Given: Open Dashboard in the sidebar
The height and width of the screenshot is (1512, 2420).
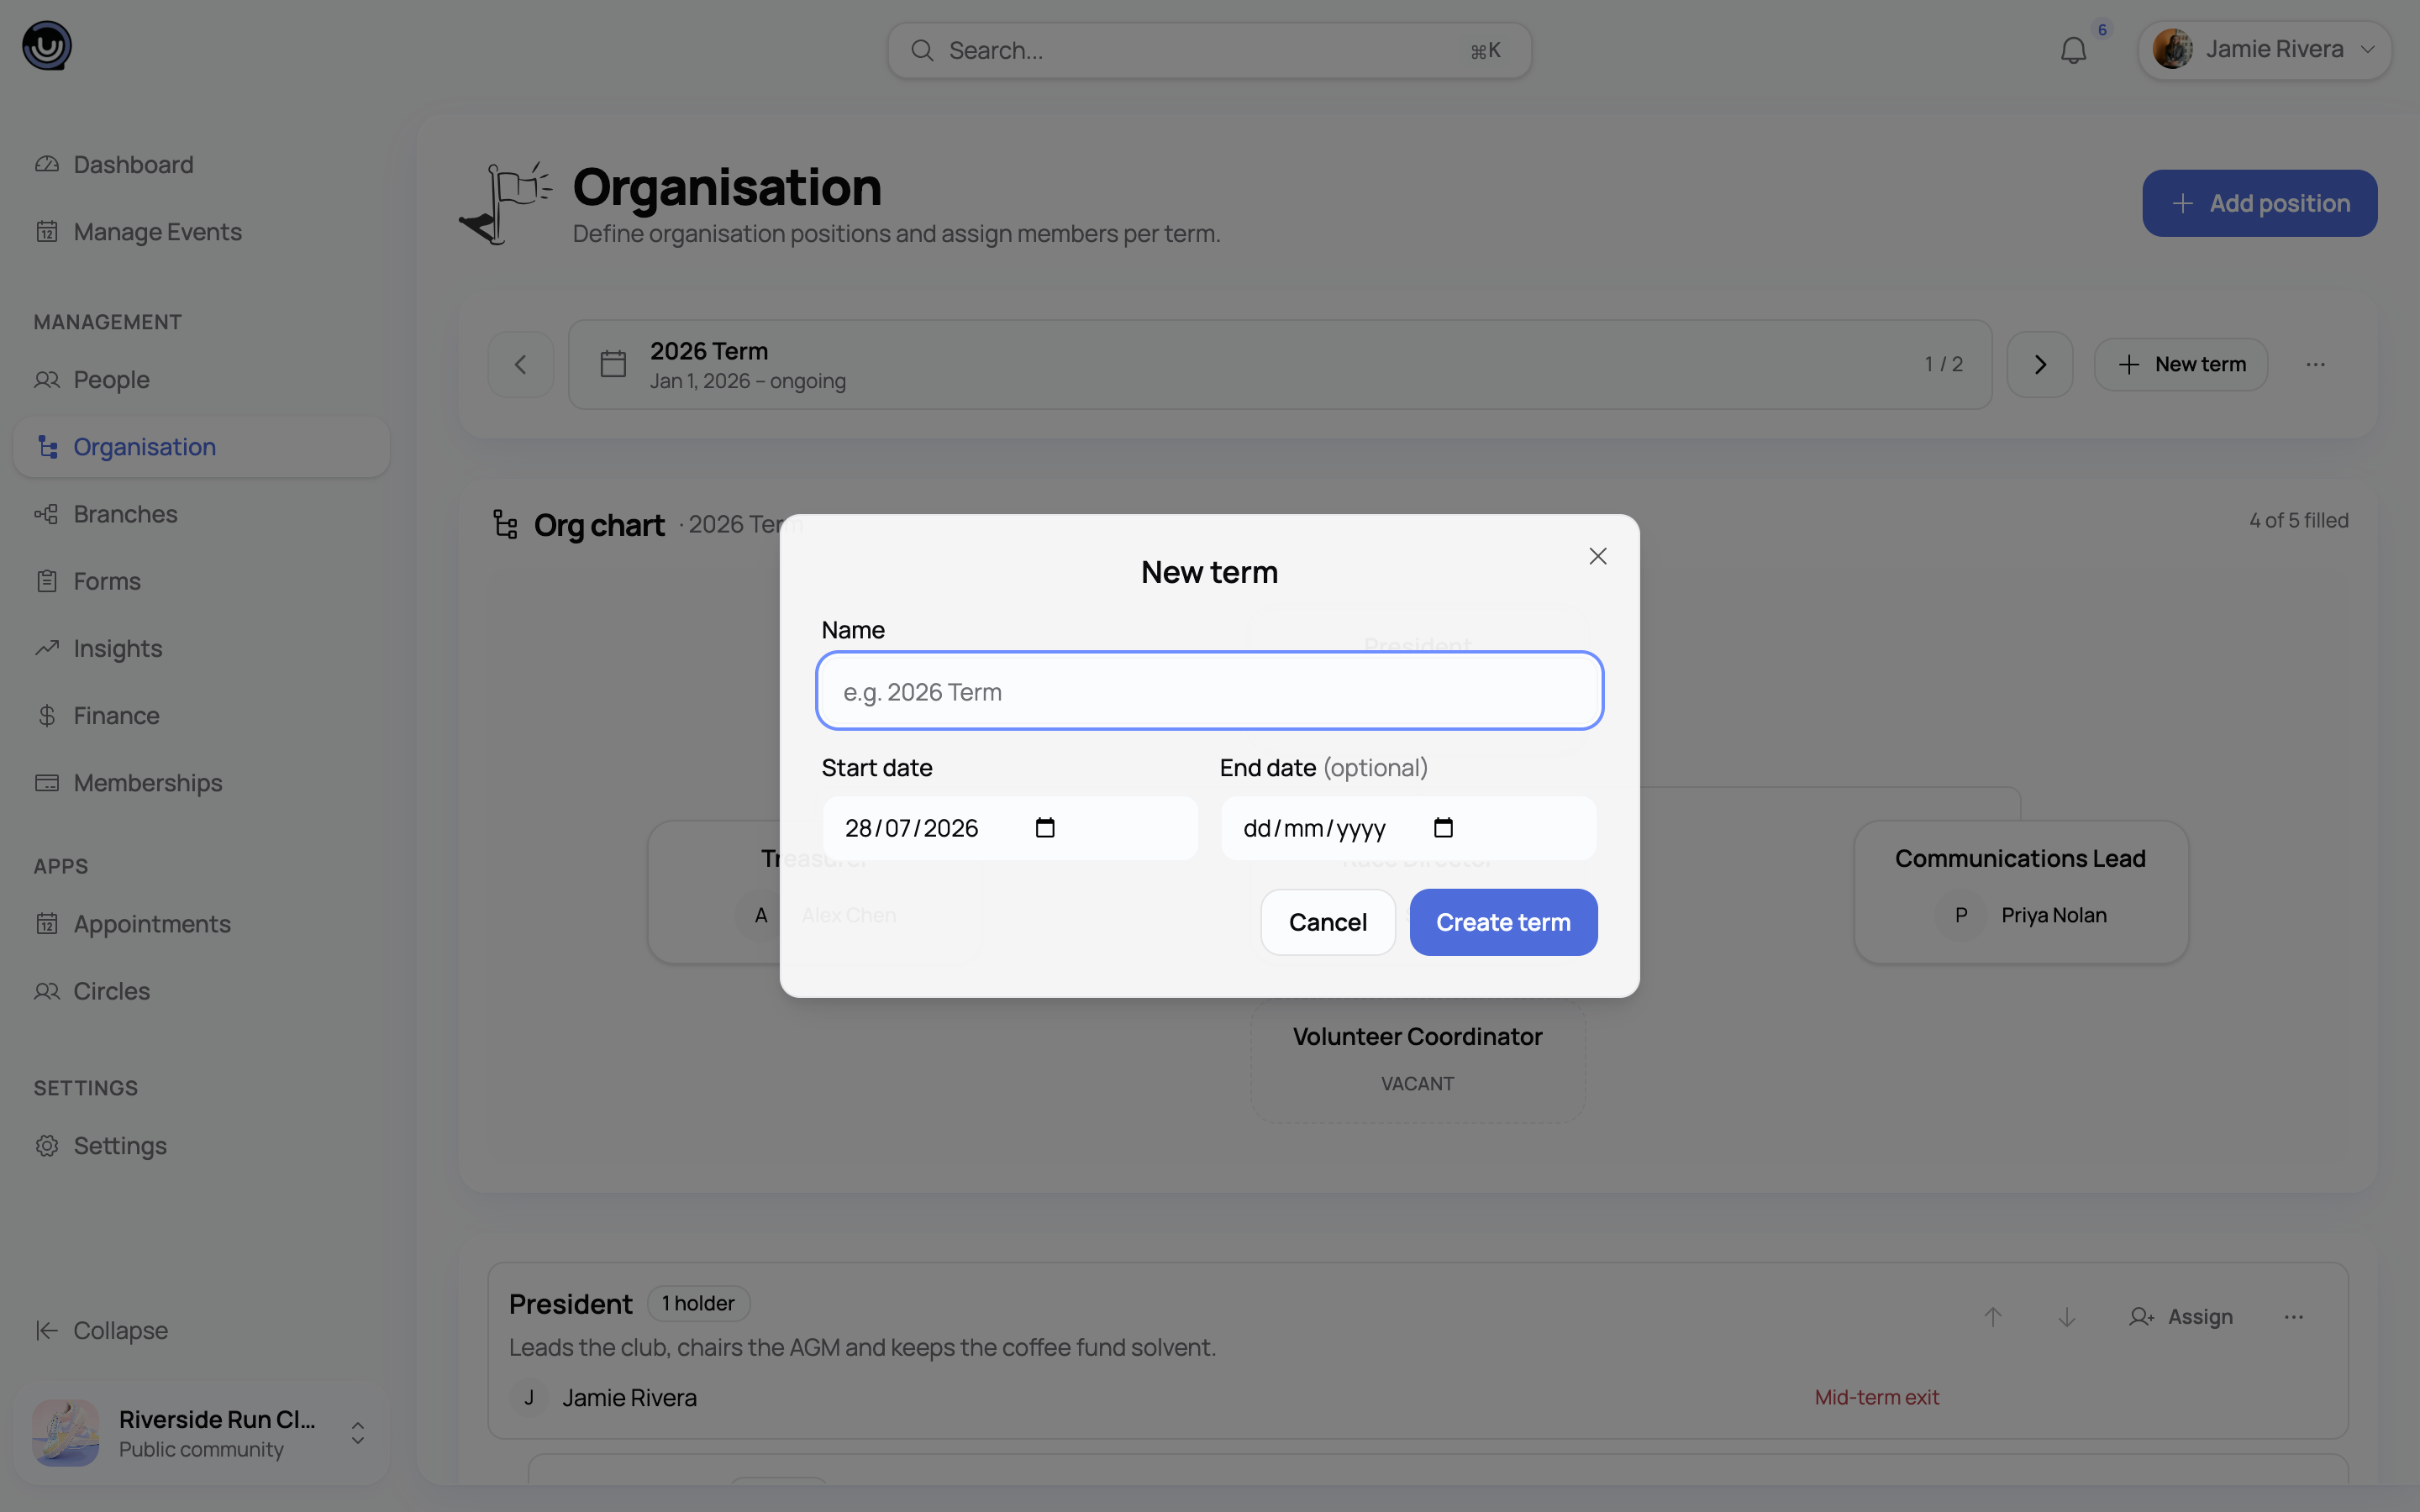Looking at the screenshot, I should click(x=201, y=164).
